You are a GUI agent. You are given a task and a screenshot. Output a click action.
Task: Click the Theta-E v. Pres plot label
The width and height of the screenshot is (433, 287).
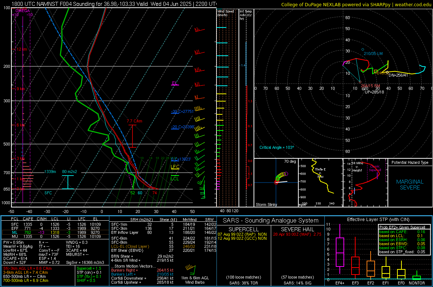point(320,173)
